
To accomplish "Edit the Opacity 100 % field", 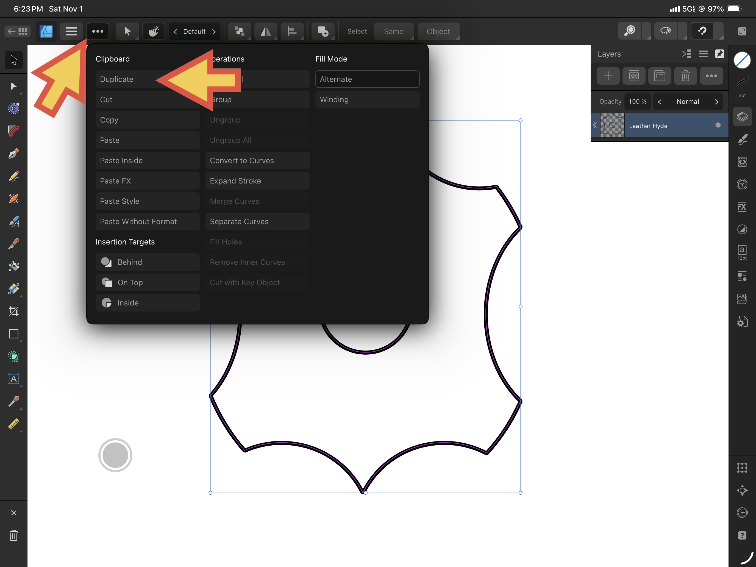I will pos(637,102).
